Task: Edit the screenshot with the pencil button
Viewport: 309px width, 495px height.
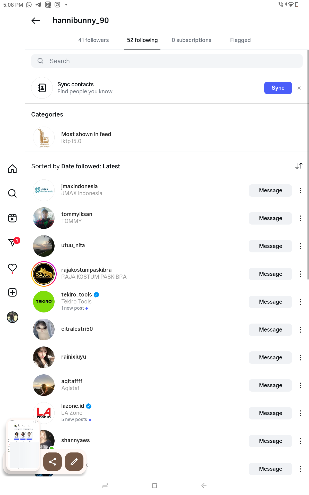Action: (74, 462)
